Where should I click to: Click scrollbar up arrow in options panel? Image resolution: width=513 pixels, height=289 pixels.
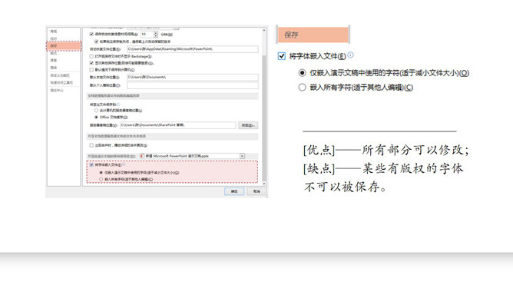pyautogui.click(x=264, y=31)
